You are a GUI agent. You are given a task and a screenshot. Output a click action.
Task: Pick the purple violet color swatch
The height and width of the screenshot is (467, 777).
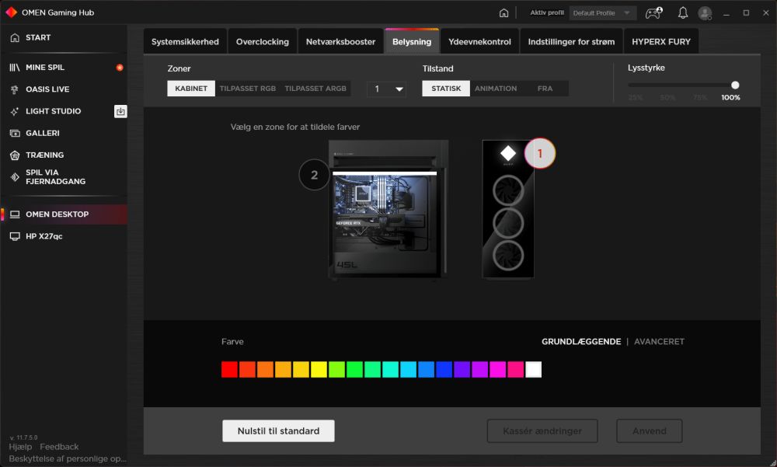[x=462, y=369]
